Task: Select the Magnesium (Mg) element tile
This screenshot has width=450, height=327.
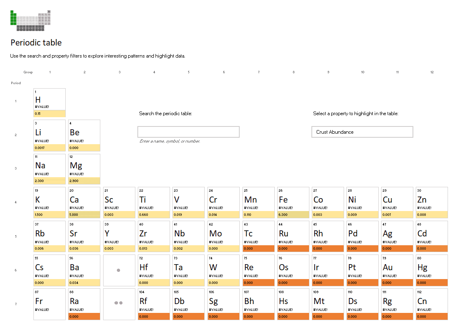Action: (x=84, y=169)
